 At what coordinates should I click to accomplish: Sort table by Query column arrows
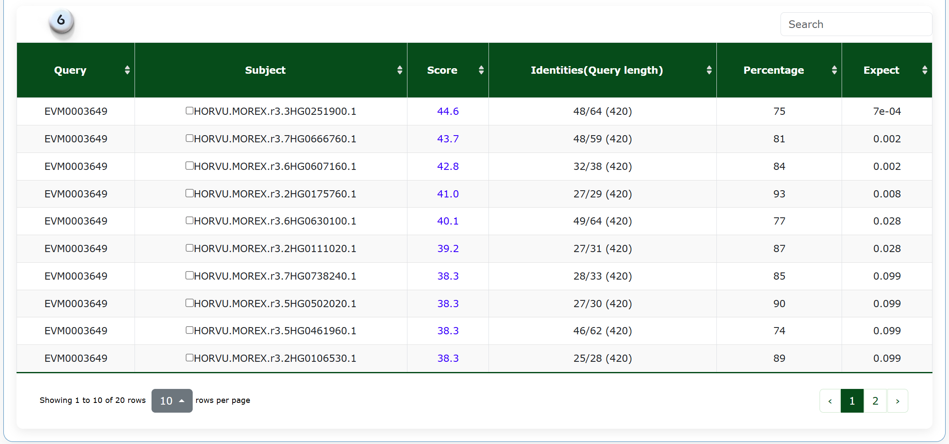tap(127, 70)
